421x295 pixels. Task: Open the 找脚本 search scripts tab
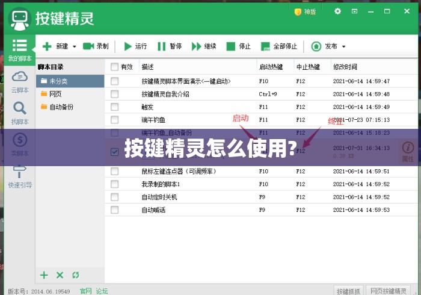20,113
